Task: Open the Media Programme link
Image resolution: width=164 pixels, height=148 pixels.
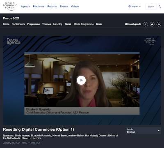Action: click(x=84, y=24)
